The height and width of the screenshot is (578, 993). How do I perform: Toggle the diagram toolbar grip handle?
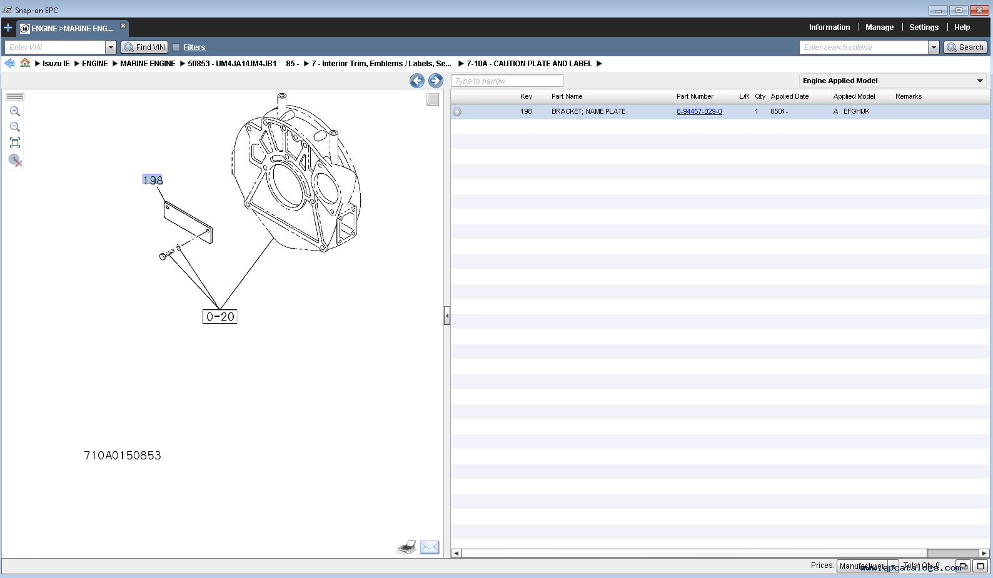[15, 97]
